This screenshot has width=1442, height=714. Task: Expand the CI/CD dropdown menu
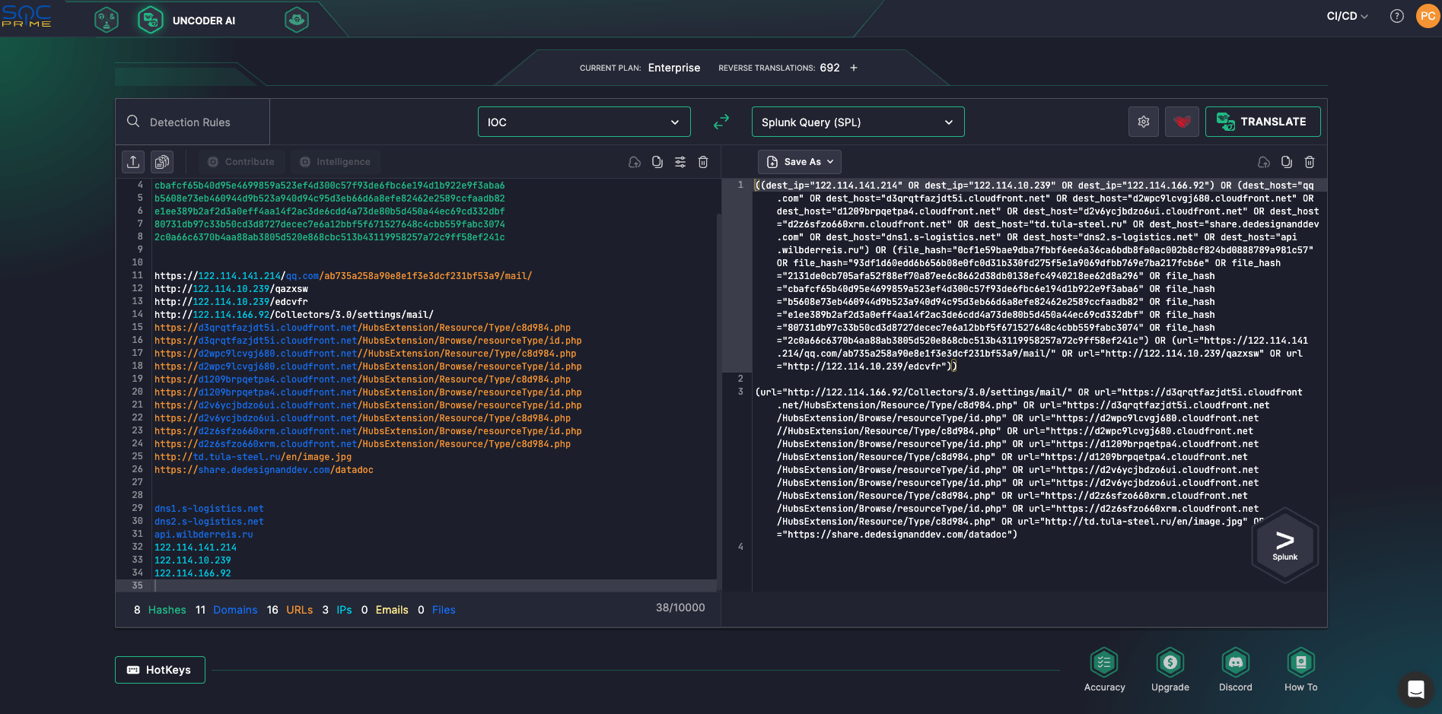pos(1346,15)
